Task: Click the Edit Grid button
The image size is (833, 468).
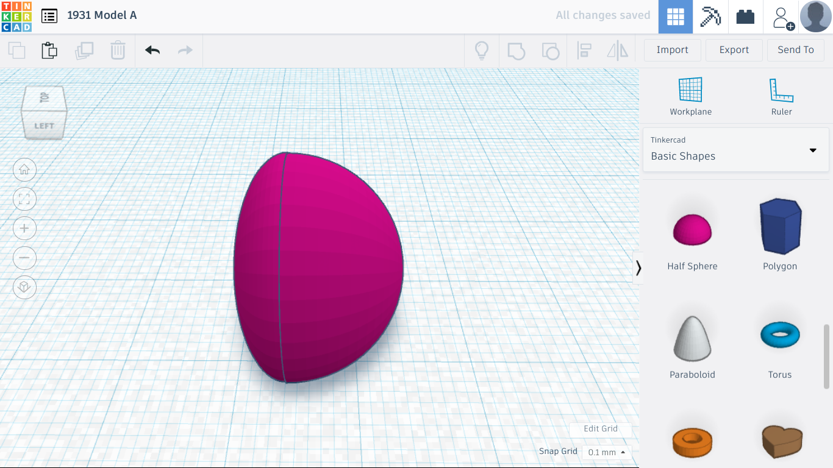Action: tap(600, 429)
